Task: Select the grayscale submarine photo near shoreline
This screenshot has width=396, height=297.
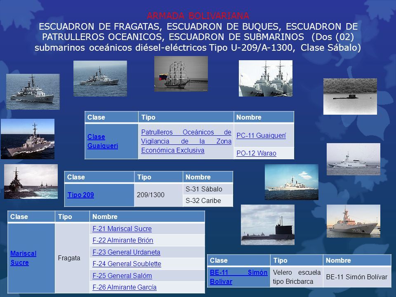Action: [x=350, y=97]
